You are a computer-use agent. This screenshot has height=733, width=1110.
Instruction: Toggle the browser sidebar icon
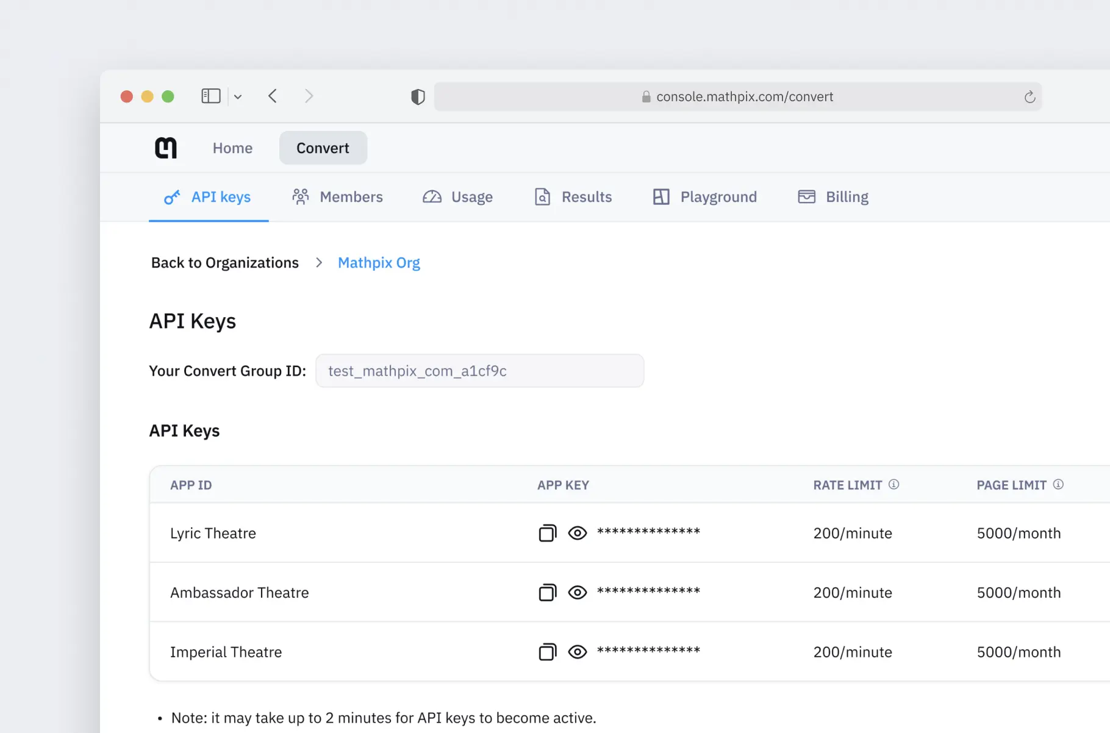pyautogui.click(x=211, y=96)
